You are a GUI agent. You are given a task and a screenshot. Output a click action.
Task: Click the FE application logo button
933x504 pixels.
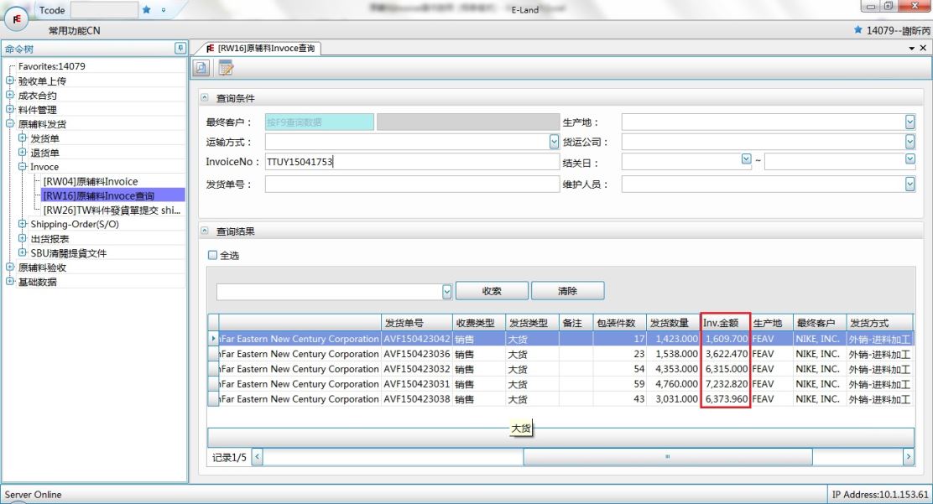(x=17, y=18)
